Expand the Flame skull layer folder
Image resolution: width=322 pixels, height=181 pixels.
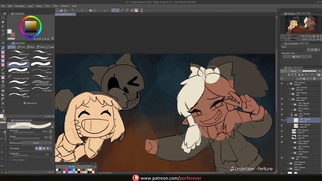(x=292, y=142)
